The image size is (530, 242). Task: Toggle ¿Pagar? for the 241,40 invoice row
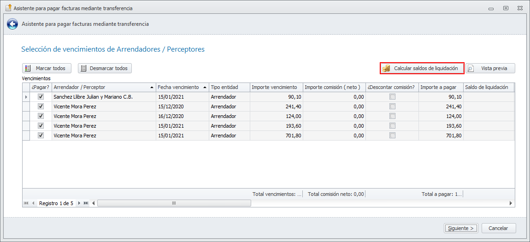tap(41, 106)
